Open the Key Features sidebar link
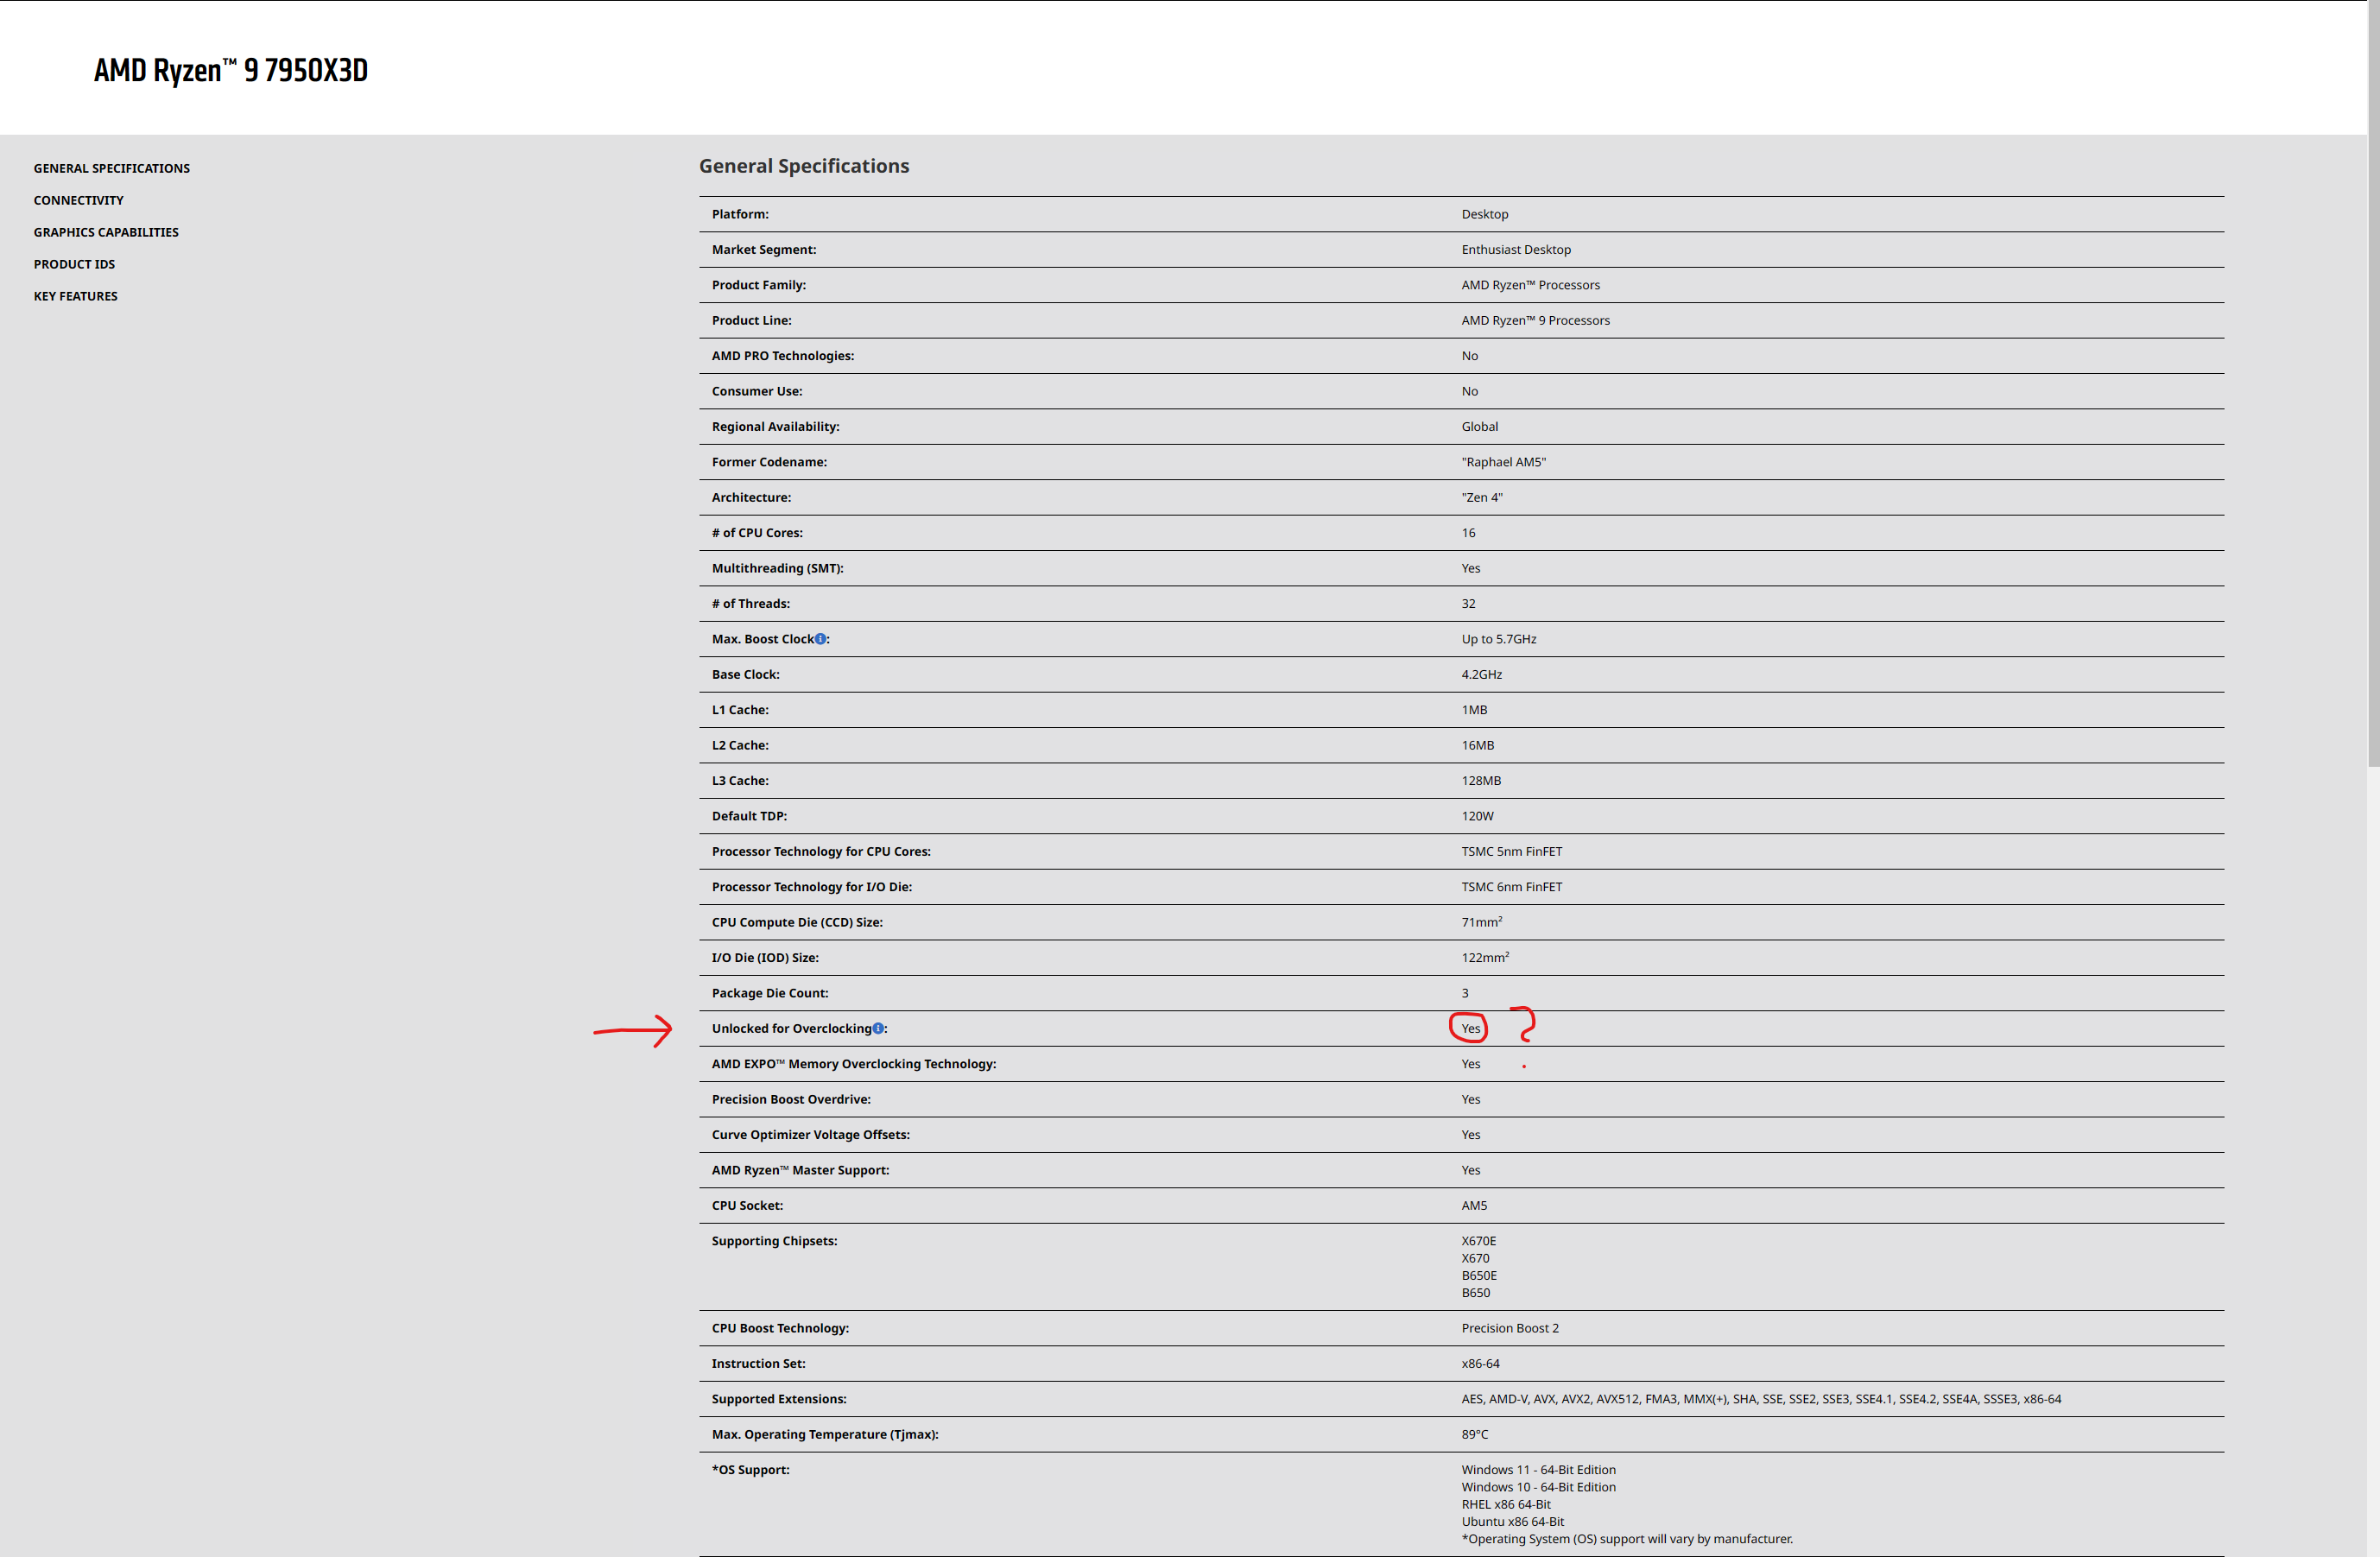The height and width of the screenshot is (1557, 2380). coord(76,296)
